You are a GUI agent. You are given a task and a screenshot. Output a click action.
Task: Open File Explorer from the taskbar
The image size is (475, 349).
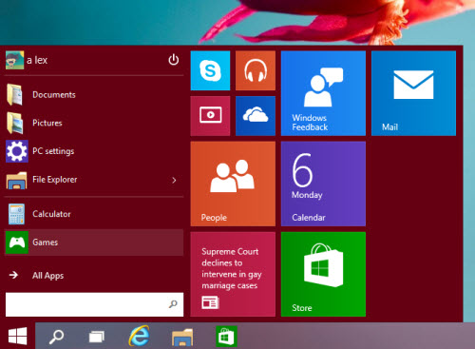pyautogui.click(x=182, y=338)
